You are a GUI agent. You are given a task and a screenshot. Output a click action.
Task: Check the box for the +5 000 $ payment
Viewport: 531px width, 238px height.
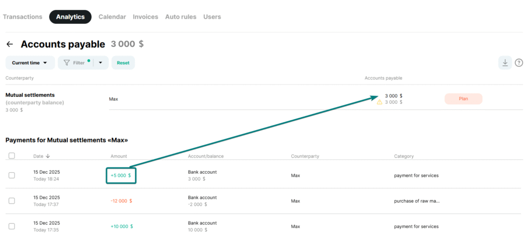pyautogui.click(x=11, y=175)
